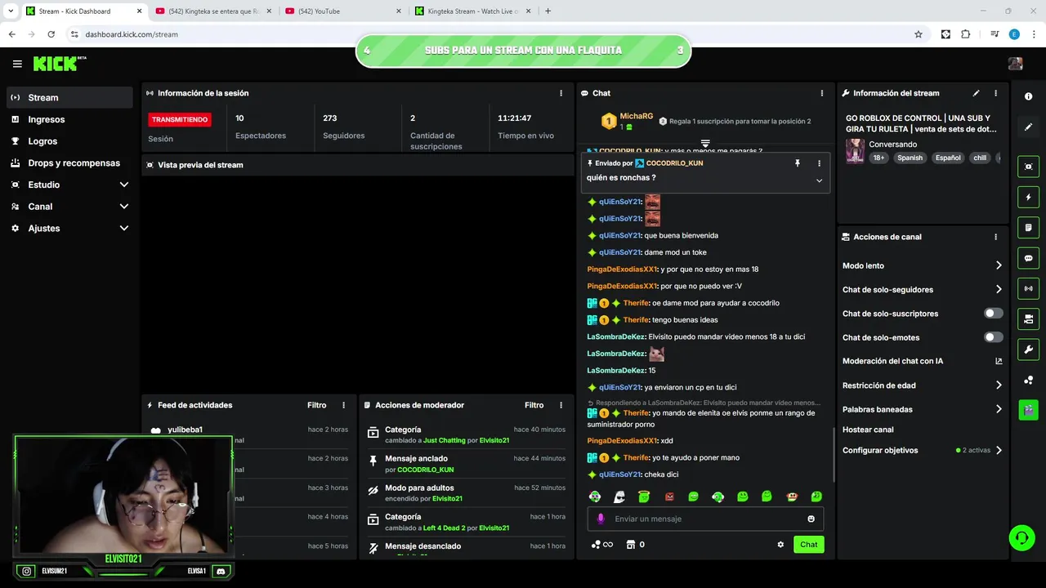
Task: Send message with green Chat button
Action: tap(808, 545)
